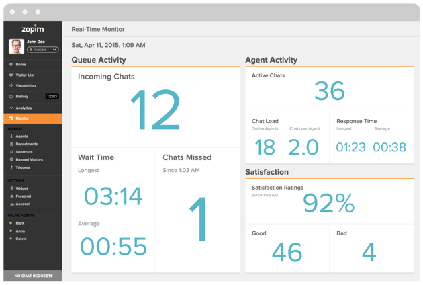Open Account settings

(23, 204)
